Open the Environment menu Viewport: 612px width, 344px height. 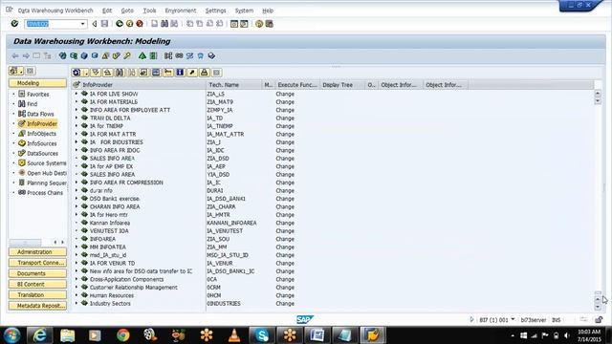coord(181,11)
